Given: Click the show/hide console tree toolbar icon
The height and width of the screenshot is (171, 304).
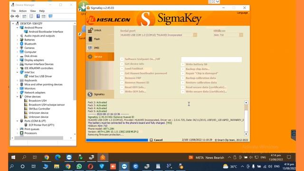Looking at the screenshot, I should tap(24, 16).
